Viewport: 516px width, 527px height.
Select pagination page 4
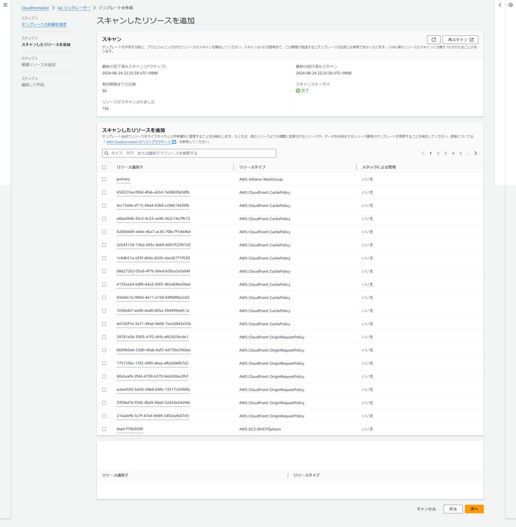[453, 153]
